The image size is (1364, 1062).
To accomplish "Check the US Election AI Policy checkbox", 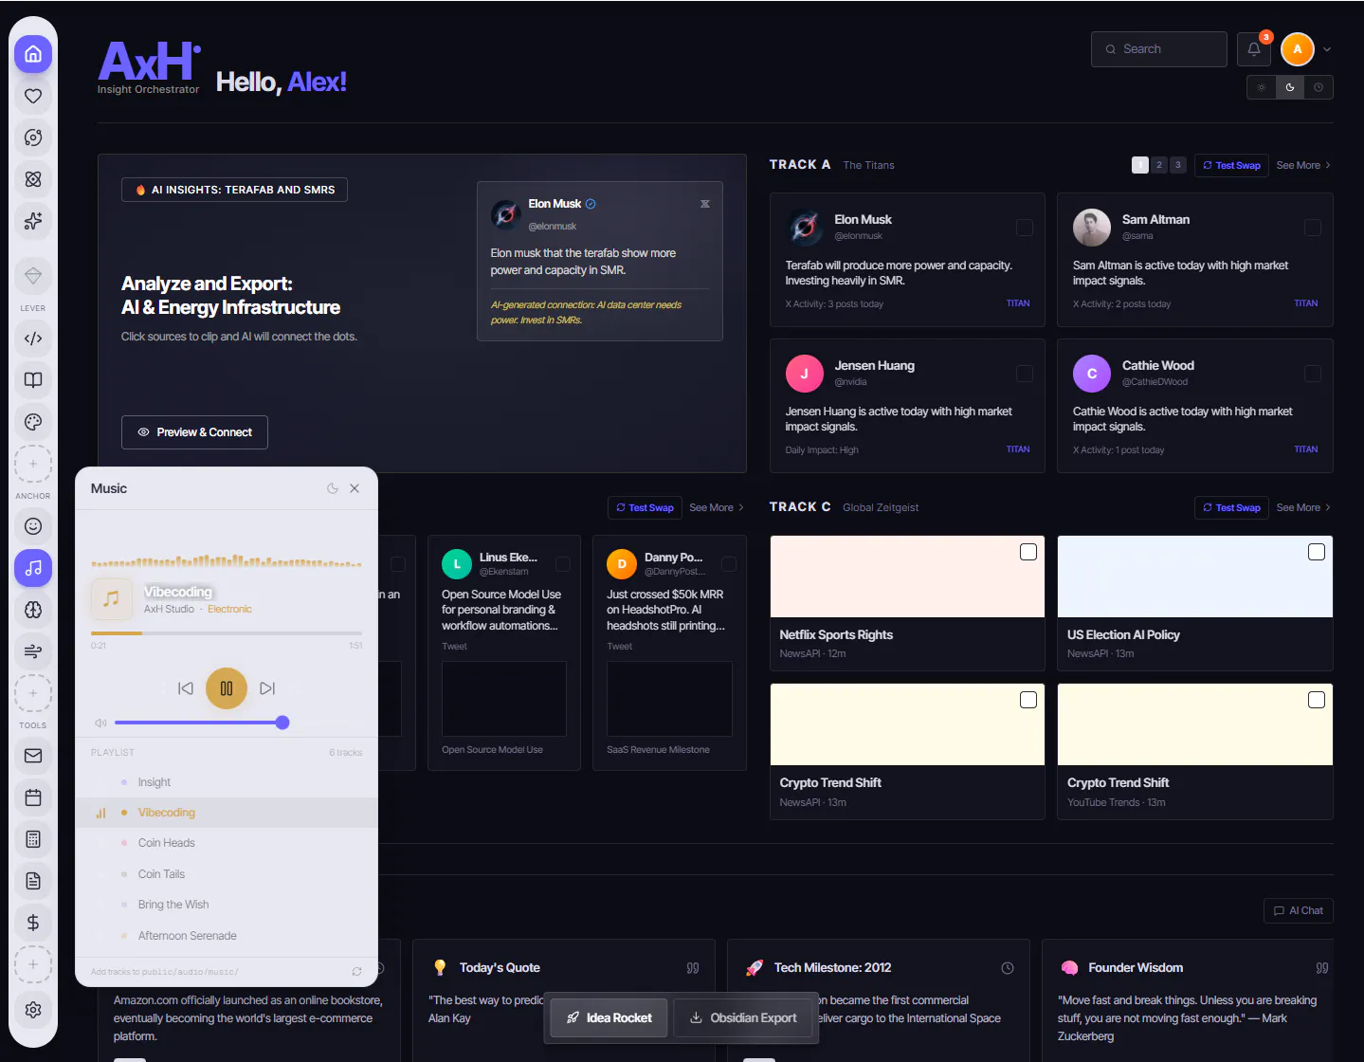I will (x=1317, y=552).
